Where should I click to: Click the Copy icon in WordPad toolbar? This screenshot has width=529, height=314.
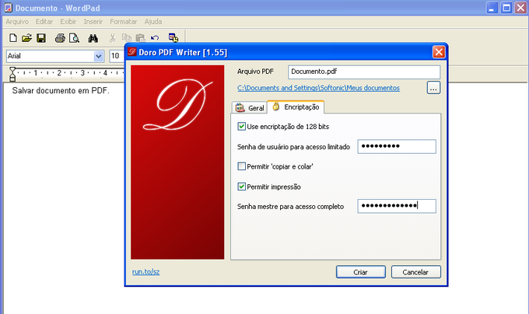[x=127, y=38]
